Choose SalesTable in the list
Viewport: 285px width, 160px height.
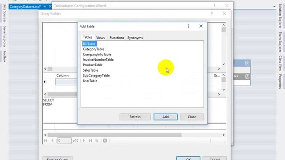pyautogui.click(x=90, y=70)
